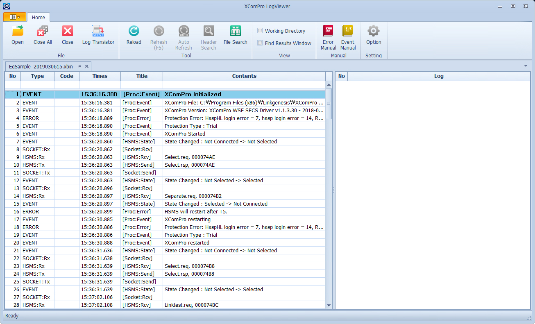This screenshot has height=324, width=535.
Task: Click time 15:36:20.863 in row 12
Action: point(97,180)
